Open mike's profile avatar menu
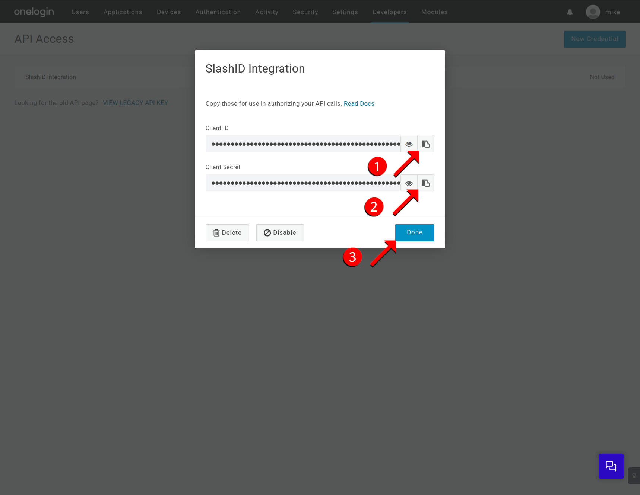This screenshot has height=495, width=640. click(x=593, y=12)
